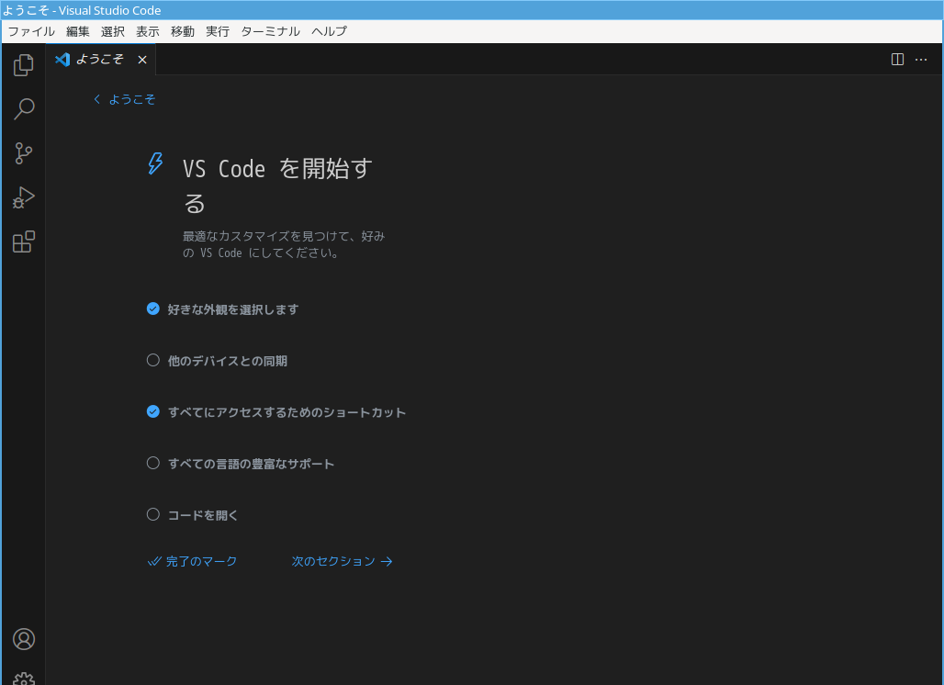Open the ファイル menu
Viewport: 944px width, 685px height.
pos(30,31)
